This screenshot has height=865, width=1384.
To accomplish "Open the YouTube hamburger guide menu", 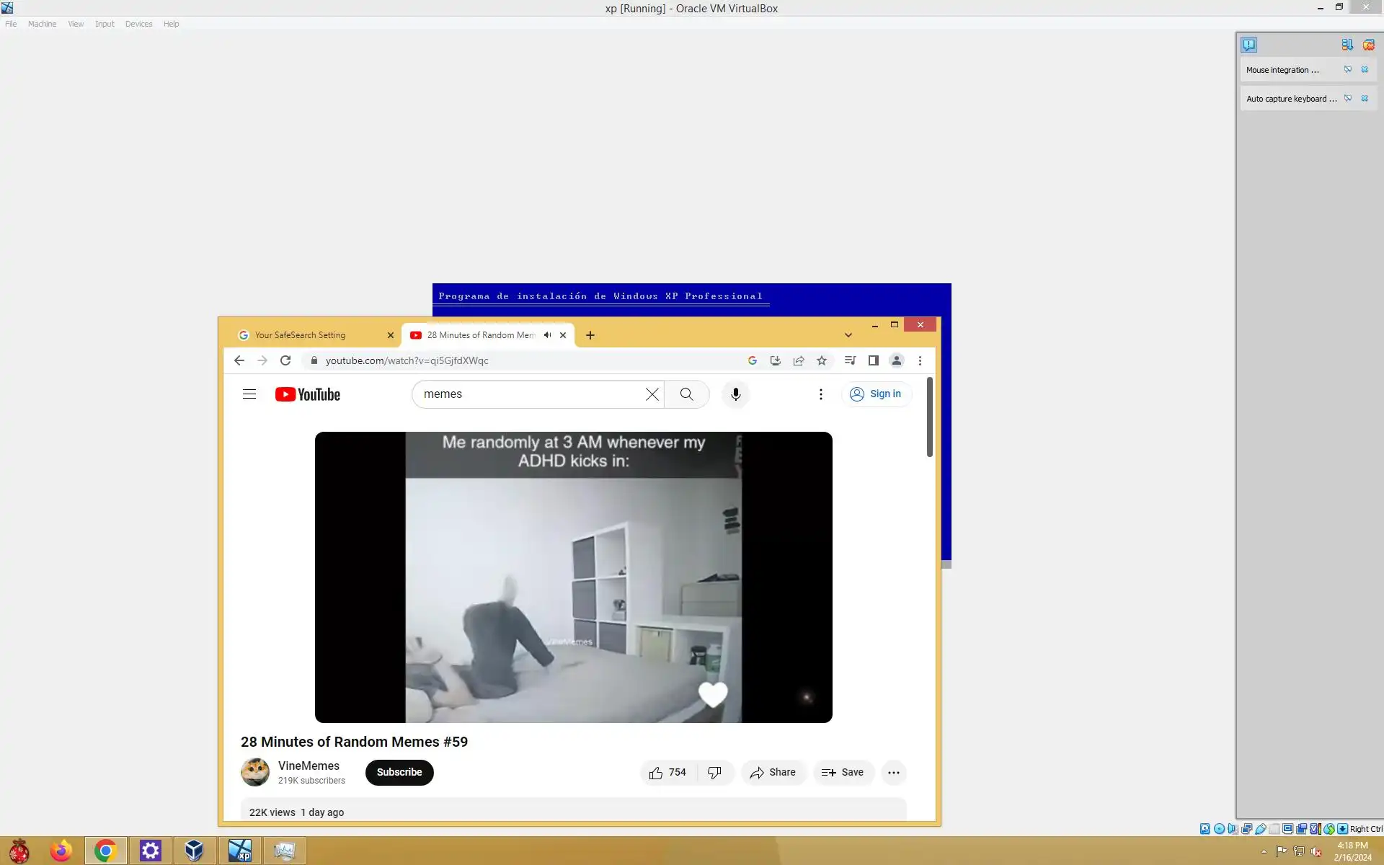I will 249,394.
